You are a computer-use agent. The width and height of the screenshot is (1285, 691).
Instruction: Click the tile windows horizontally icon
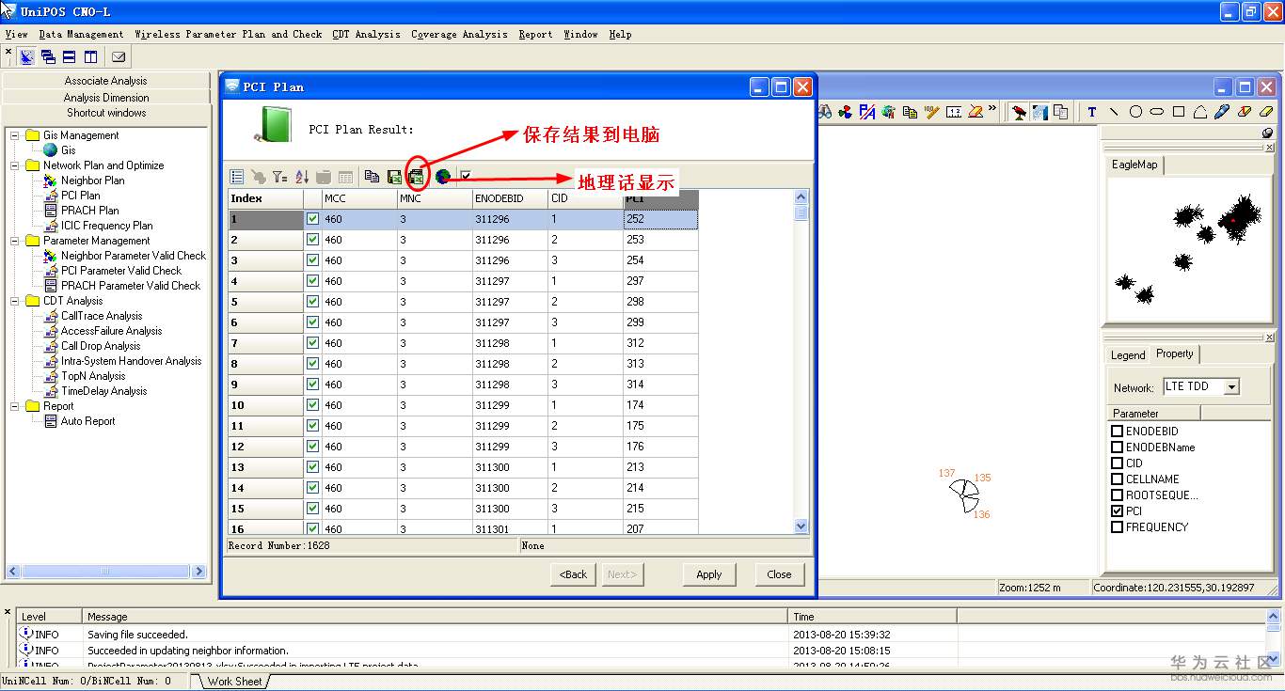69,57
